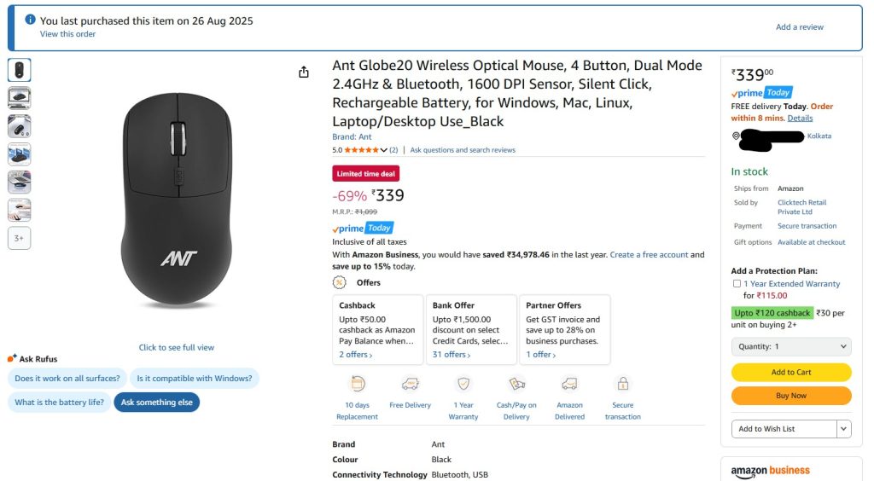The image size is (874, 481).
Task: Ask Rufus "What is the battery life?"
Action: point(59,403)
